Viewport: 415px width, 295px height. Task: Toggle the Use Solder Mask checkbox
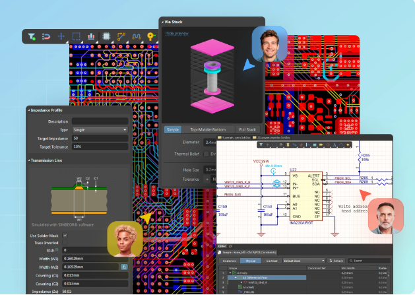pos(66,236)
